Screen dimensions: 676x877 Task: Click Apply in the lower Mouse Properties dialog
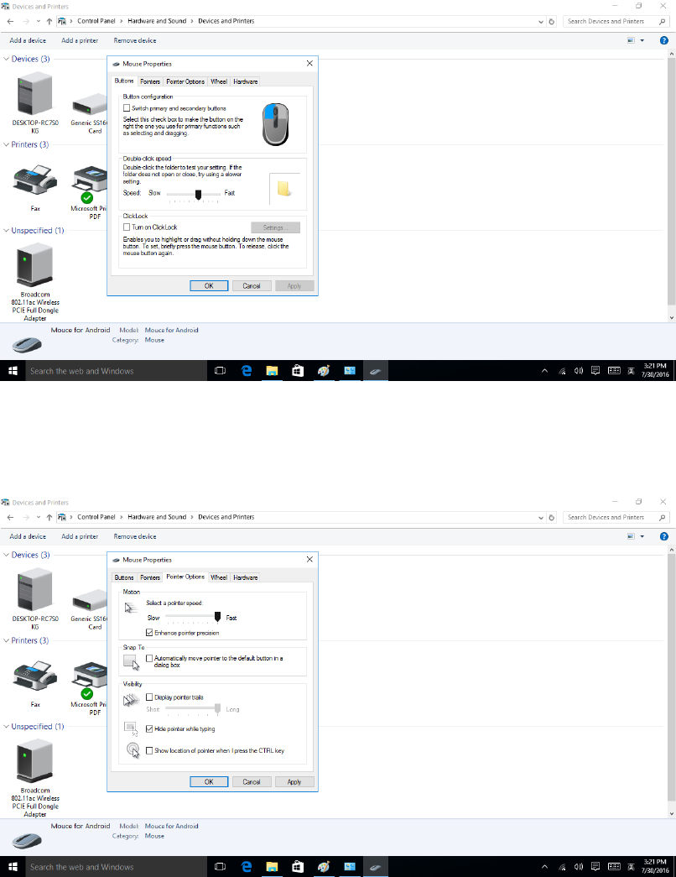tap(294, 782)
